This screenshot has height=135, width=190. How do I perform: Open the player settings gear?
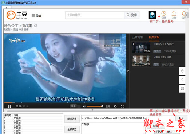click(x=115, y=106)
